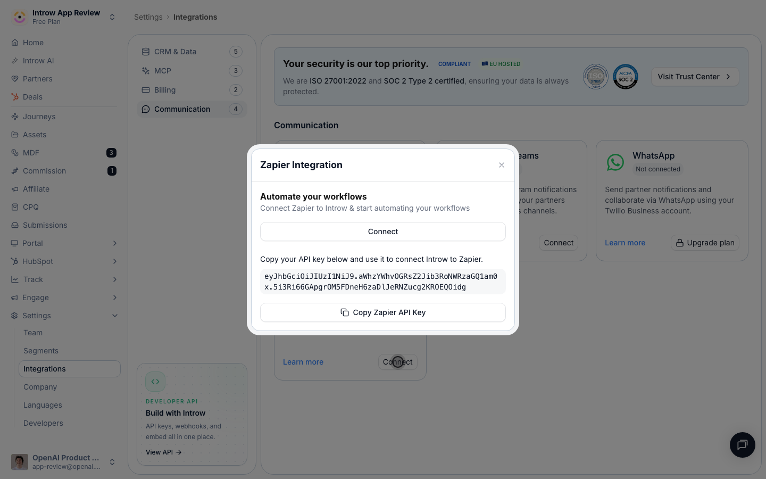The image size is (766, 479).
Task: Select the MCP category
Action: [x=192, y=71]
